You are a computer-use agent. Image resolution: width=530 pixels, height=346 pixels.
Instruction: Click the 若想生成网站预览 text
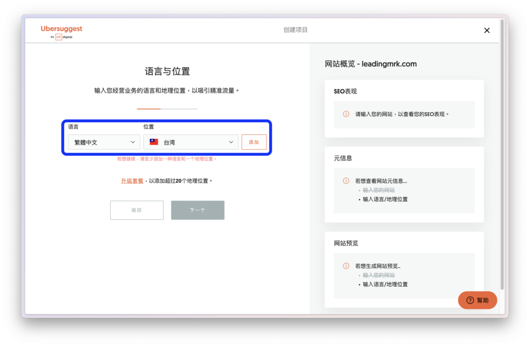377,266
